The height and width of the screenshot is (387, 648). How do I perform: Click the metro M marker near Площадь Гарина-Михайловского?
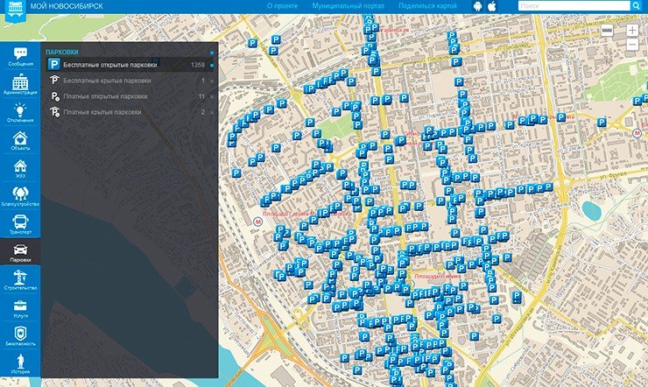257,222
